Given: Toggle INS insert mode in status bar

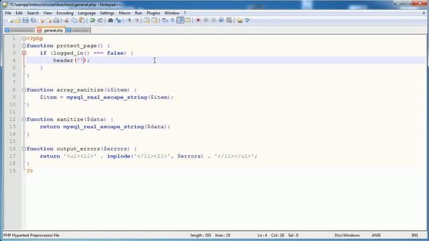Looking at the screenshot, I should pos(415,235).
